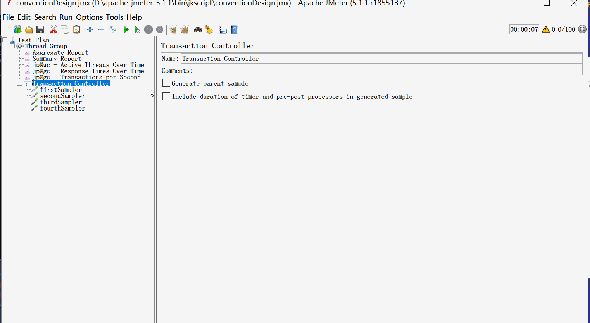Collapse the Transaction Controller node
590x323 pixels.
pyautogui.click(x=19, y=83)
